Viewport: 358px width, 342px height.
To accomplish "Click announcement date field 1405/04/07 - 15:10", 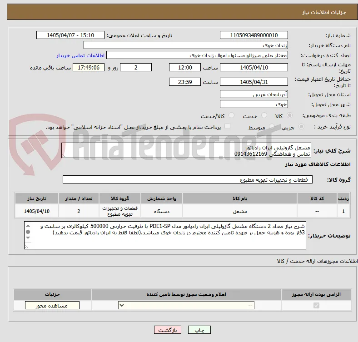I will click(x=70, y=35).
